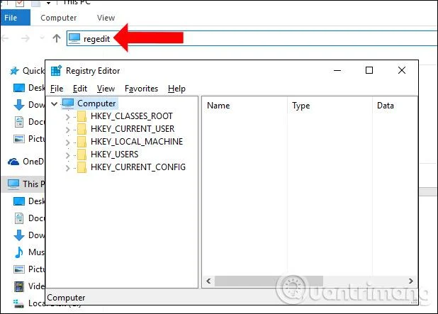
Task: Open the OneDrive cloud icon in the Explorer sidebar
Action: tap(13, 162)
